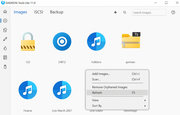Open the Home section in sidebar
Viewport: 180px width, 115px height.
pyautogui.click(x=5, y=12)
